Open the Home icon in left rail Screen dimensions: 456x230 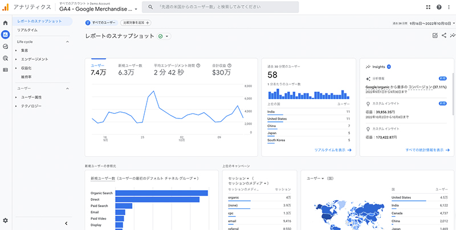6,23
